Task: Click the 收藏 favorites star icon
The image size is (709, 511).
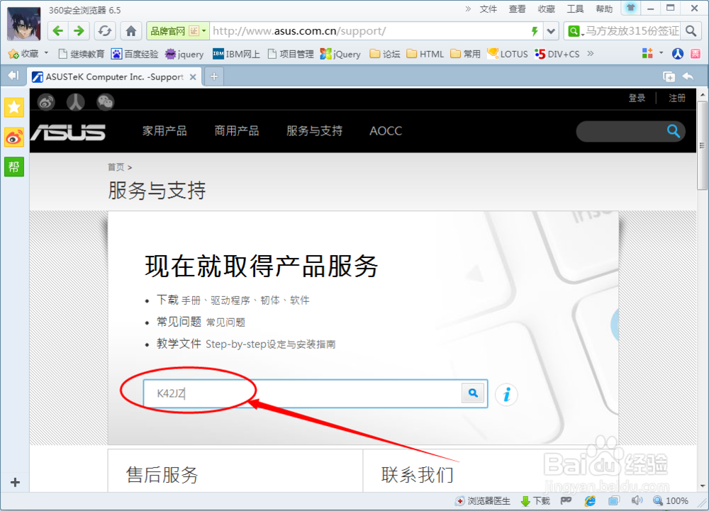Action: [13, 54]
